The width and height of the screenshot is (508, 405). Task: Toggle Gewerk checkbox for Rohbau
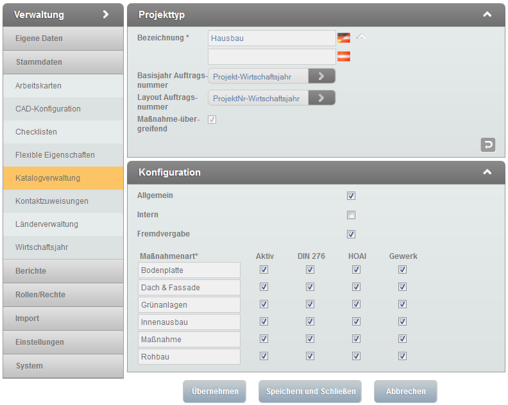click(x=402, y=356)
